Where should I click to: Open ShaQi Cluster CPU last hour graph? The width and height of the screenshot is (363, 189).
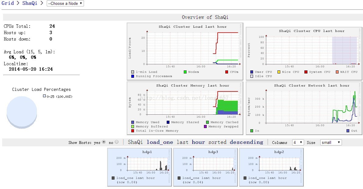[x=304, y=54]
